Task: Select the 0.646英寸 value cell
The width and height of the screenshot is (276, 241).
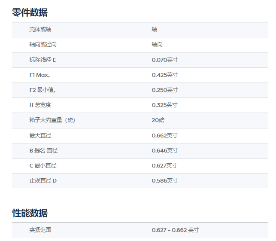Action: pos(164,150)
